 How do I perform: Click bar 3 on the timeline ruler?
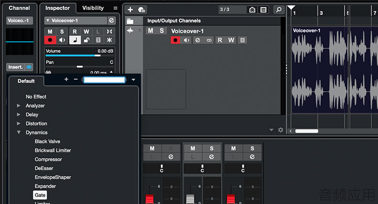click(321, 13)
